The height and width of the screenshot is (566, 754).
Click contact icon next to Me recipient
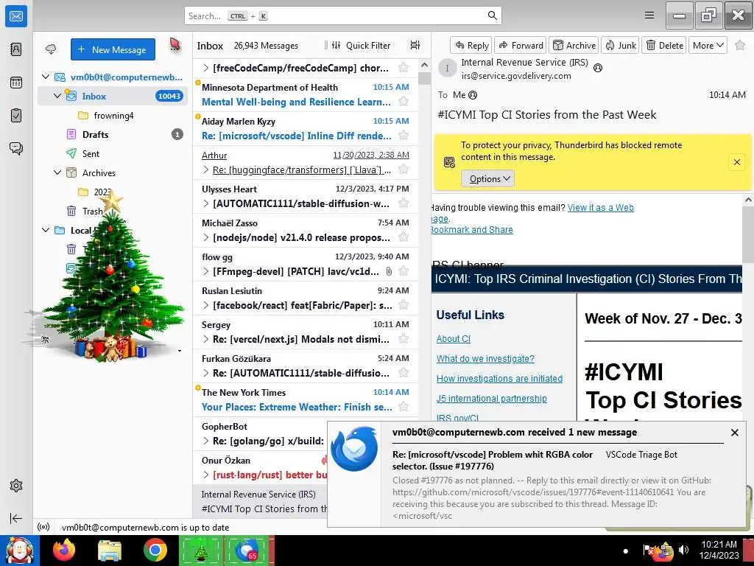tap(473, 95)
